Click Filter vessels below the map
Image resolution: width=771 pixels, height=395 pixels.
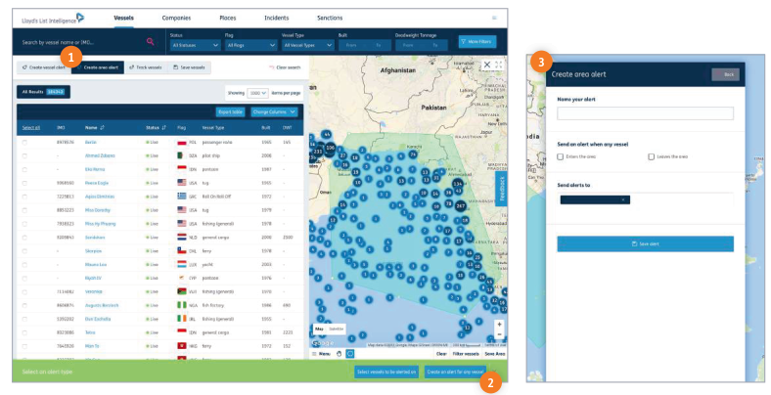click(466, 354)
